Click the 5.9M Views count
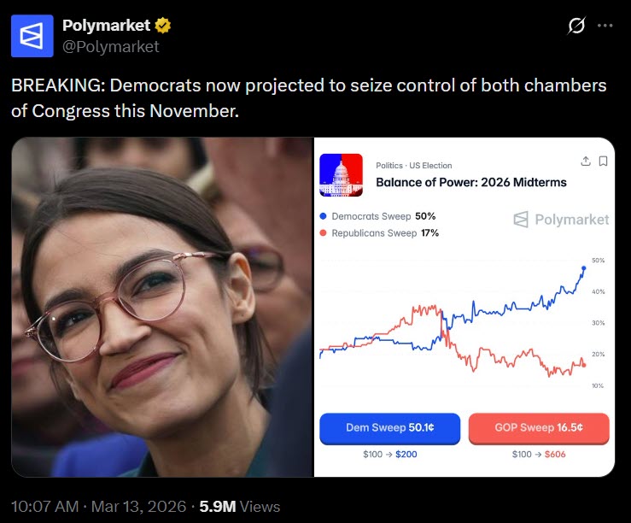Image resolution: width=631 pixels, height=523 pixels. click(239, 506)
